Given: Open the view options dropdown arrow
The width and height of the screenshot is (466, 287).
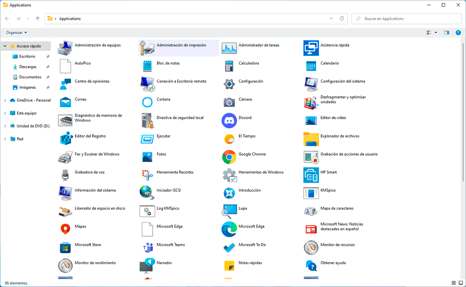Looking at the screenshot, I should 436,33.
